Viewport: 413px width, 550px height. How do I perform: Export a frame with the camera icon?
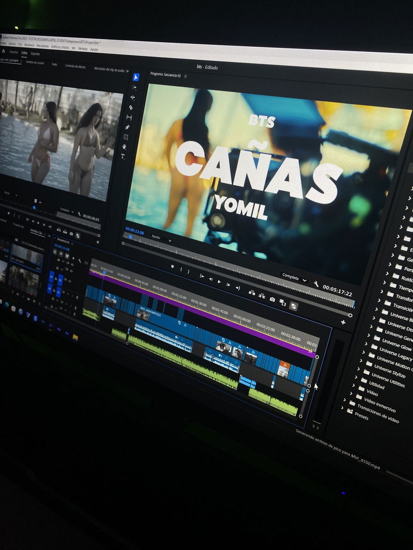[272, 299]
